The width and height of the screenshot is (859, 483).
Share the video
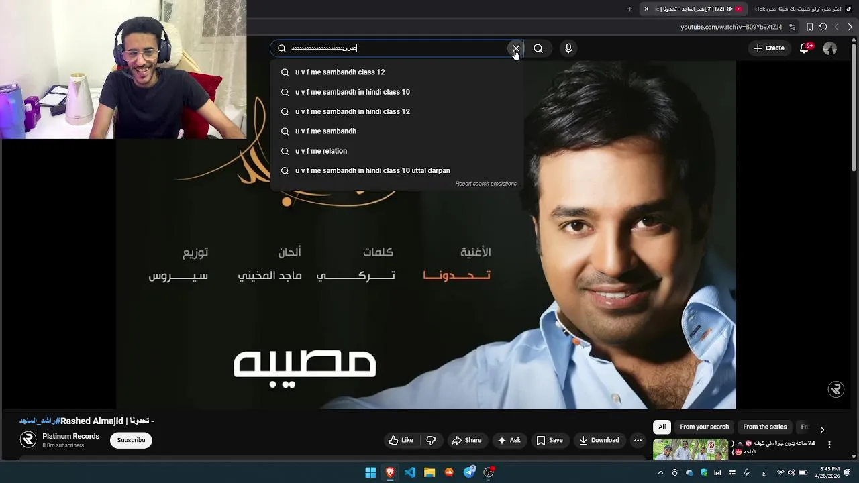(x=466, y=440)
